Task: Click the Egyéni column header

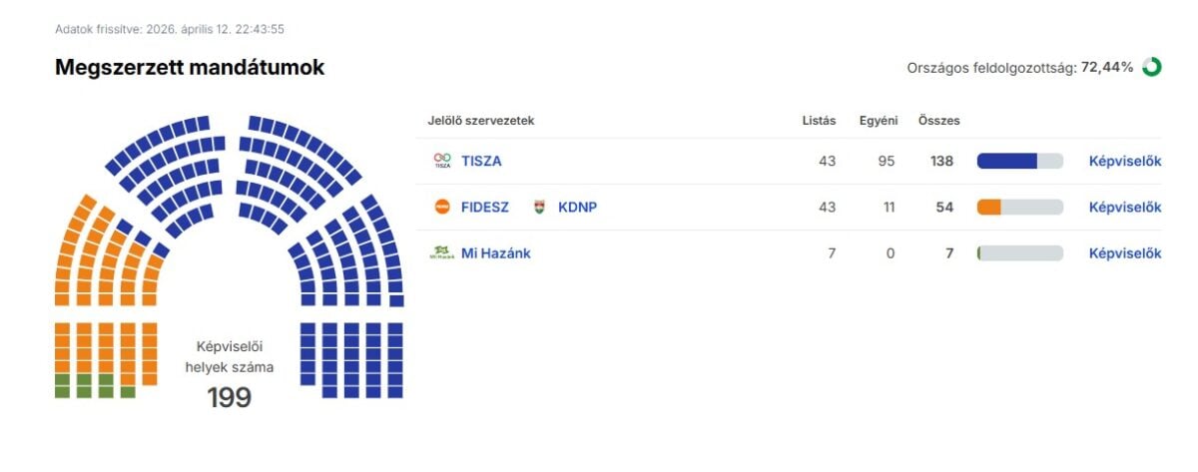Action: [x=879, y=121]
